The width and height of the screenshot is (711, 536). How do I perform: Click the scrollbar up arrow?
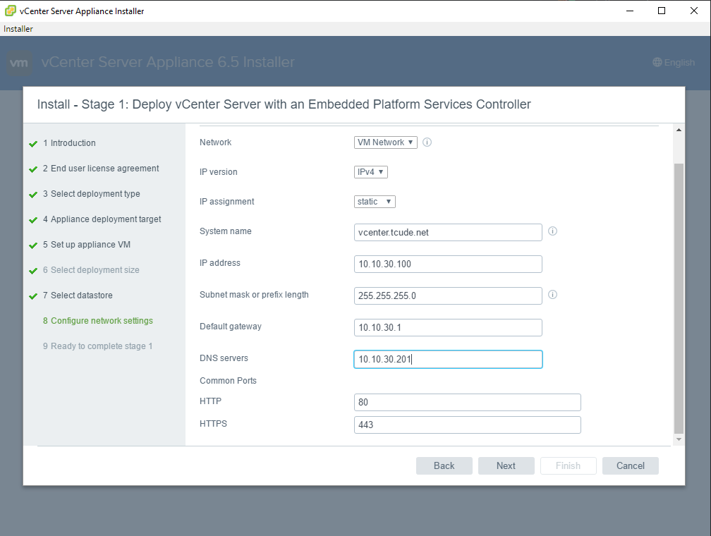[x=679, y=130]
